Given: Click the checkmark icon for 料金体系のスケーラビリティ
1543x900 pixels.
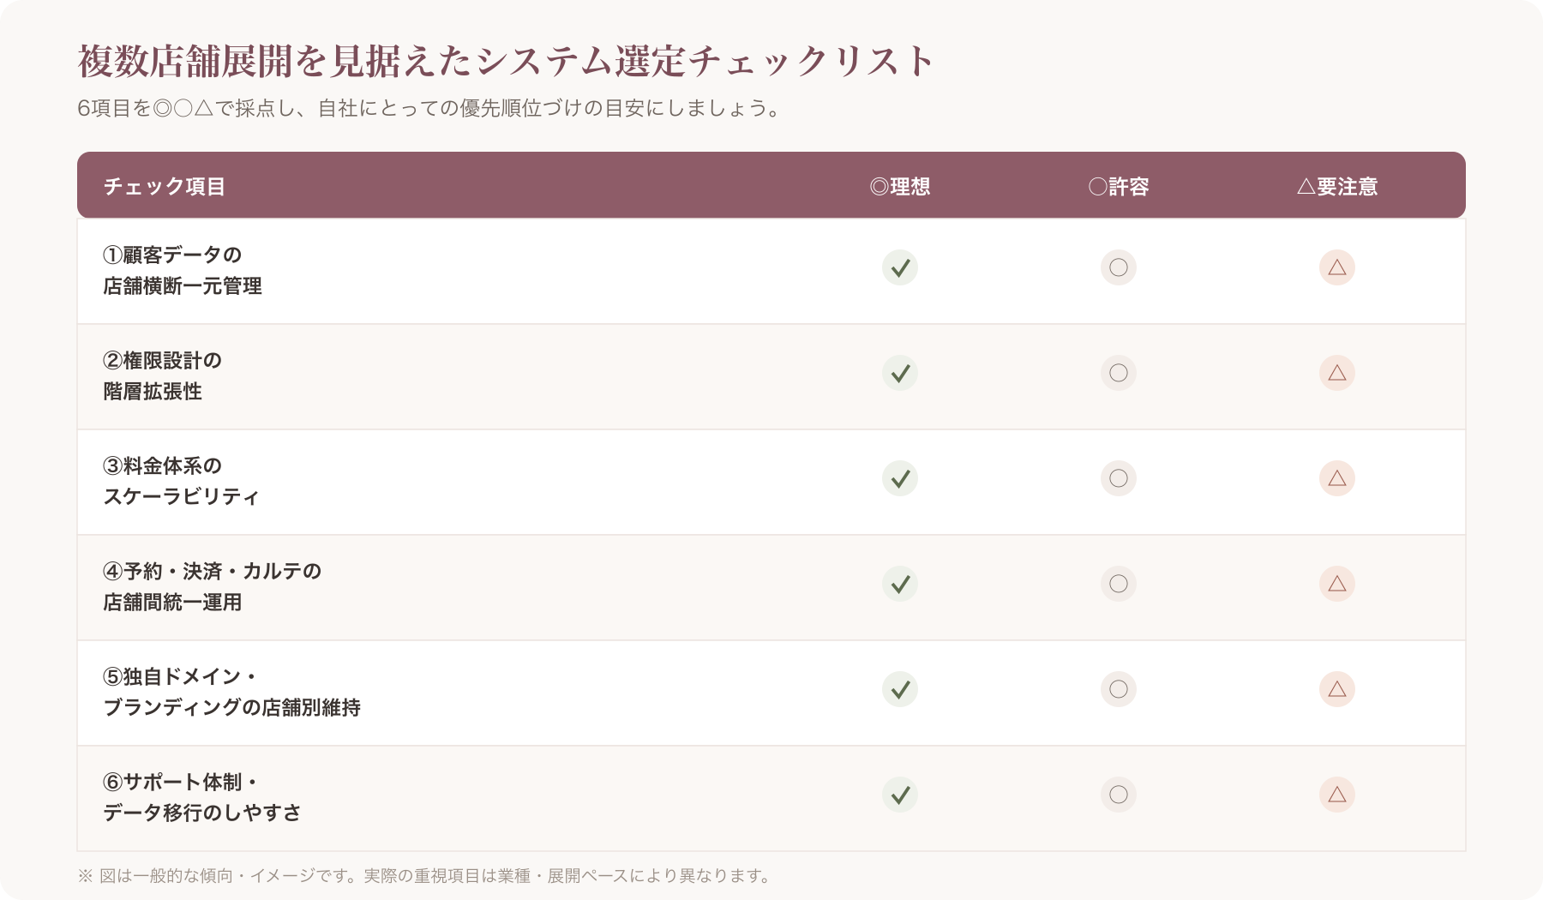Looking at the screenshot, I should pyautogui.click(x=900, y=478).
